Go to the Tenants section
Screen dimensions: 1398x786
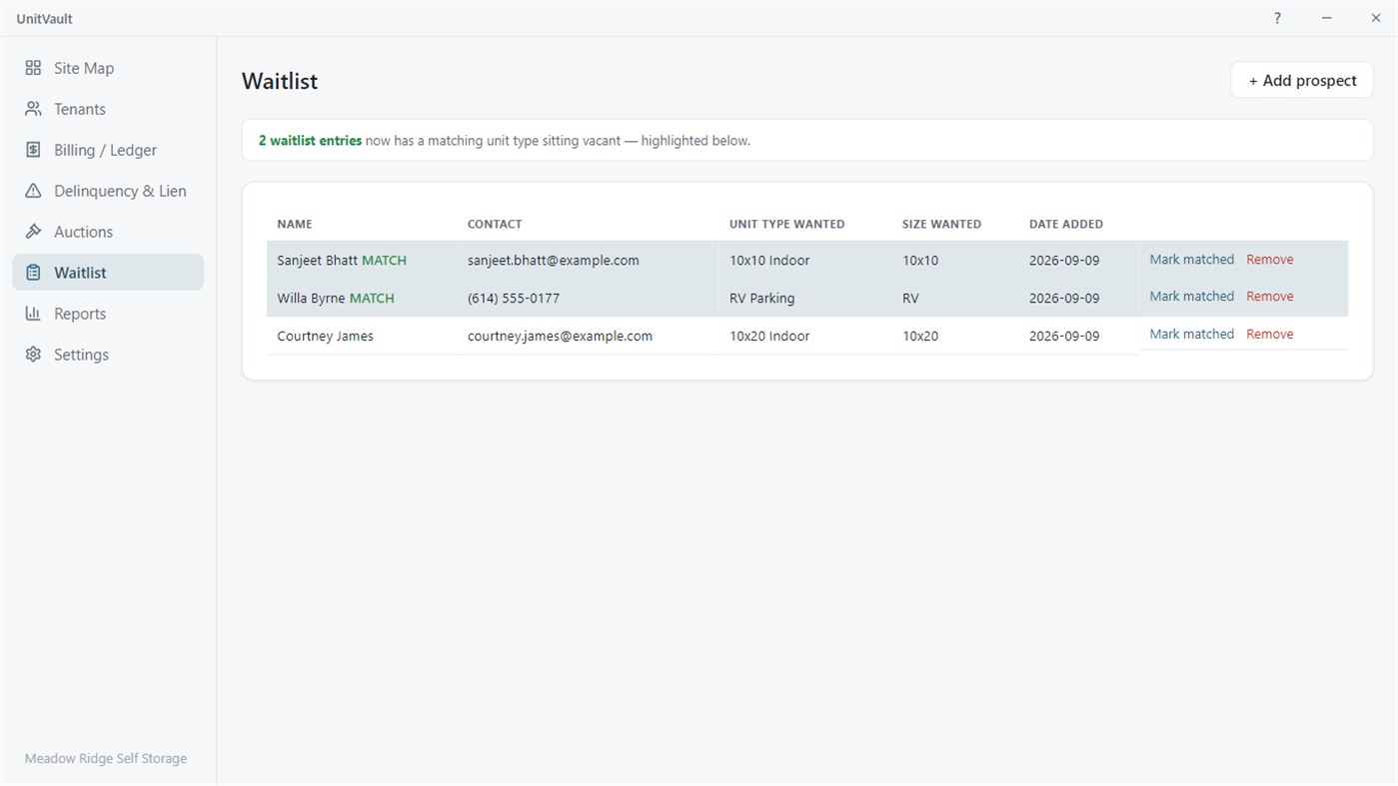(x=108, y=109)
